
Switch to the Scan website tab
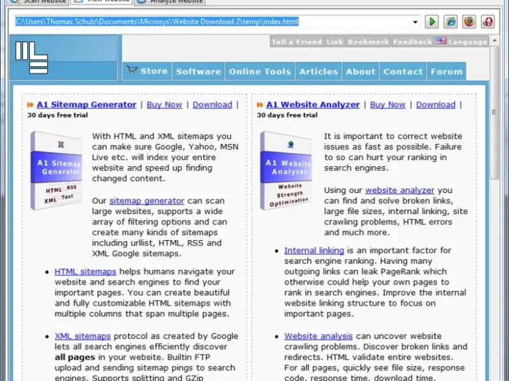38,2
